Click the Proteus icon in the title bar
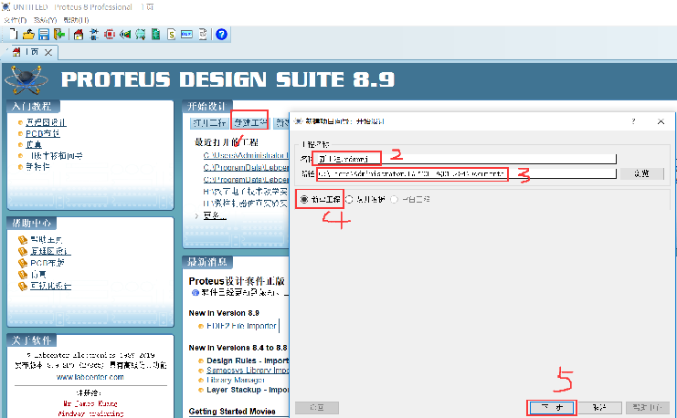 [x=6, y=7]
